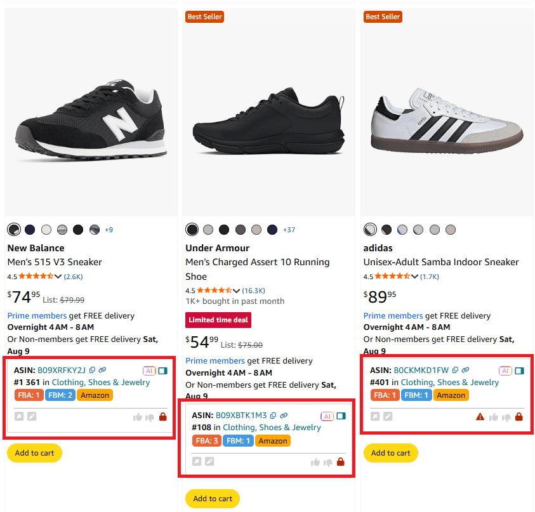
Task: Show the +37 more Under Armour colors
Action: coord(289,230)
